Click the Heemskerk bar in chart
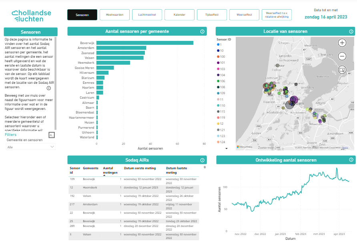The image size is (357, 247). click(x=113, y=63)
